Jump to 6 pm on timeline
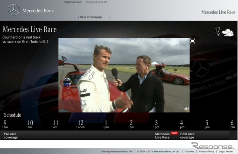This screenshot has width=238, height=154. (232, 124)
